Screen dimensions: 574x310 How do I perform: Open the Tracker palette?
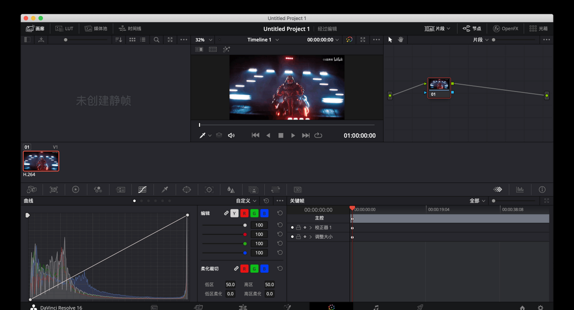point(209,190)
